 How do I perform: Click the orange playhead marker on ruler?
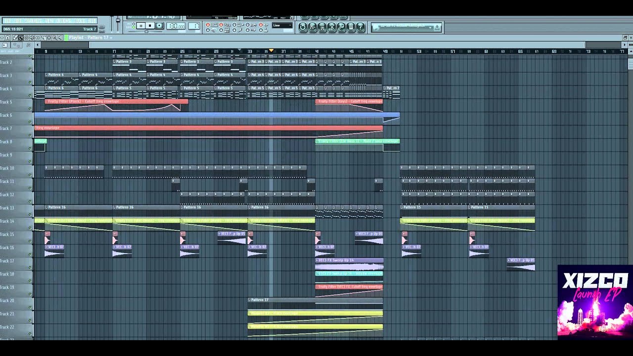coord(271,51)
